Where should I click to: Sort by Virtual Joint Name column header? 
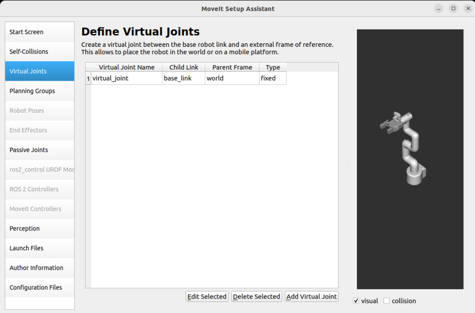point(127,67)
